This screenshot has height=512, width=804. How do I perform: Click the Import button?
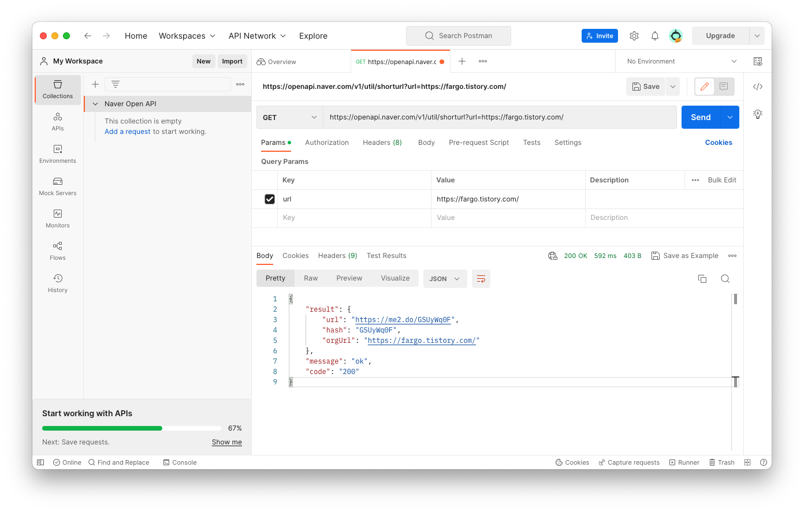point(232,61)
